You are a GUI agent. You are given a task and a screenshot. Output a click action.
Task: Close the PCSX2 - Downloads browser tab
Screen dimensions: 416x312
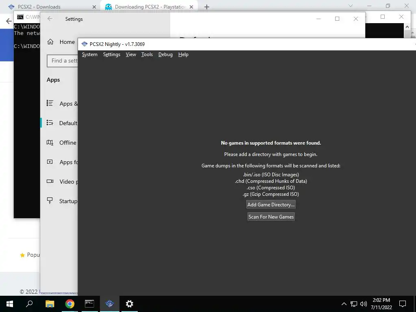pos(94,7)
